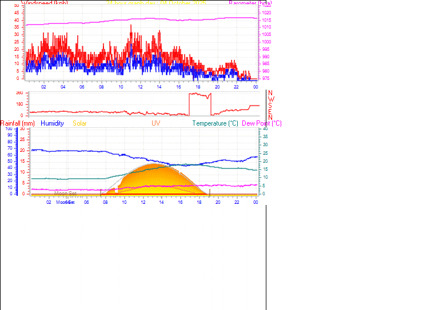Click the UV legend label
The height and width of the screenshot is (310, 435).
point(155,123)
